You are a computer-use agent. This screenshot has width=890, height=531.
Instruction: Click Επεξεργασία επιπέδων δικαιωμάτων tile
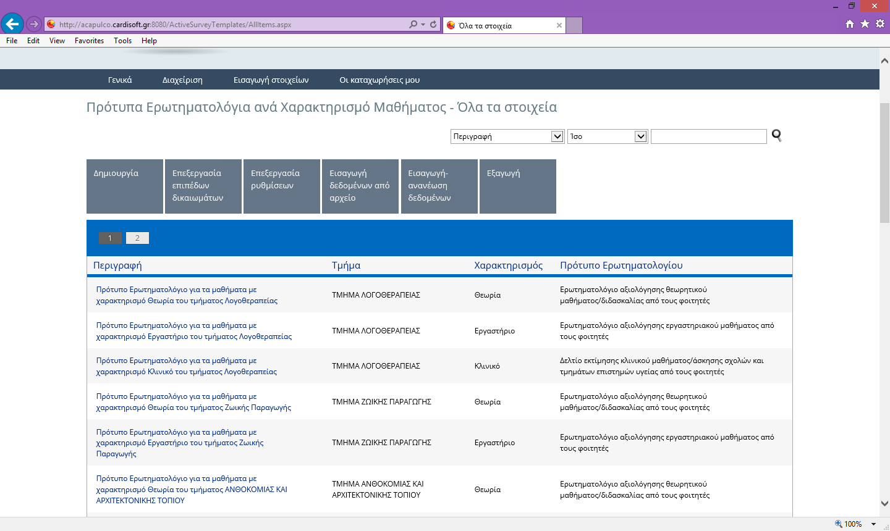click(203, 186)
